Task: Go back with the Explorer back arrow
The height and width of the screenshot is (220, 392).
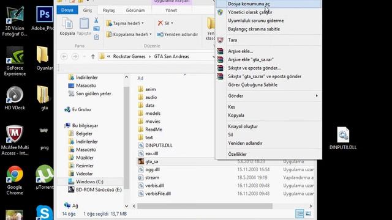Action: tap(64, 57)
